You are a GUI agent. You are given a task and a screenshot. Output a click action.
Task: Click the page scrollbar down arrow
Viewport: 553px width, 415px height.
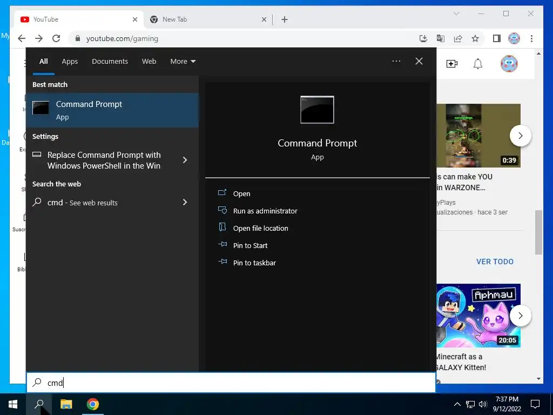click(x=538, y=379)
